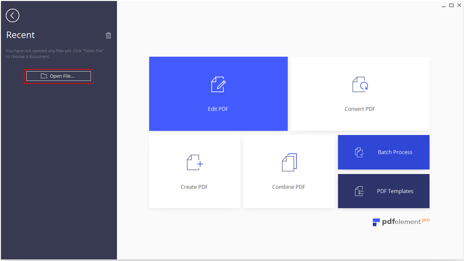This screenshot has width=464, height=261.
Task: Click the Create PDF plus page icon
Action: [x=195, y=162]
